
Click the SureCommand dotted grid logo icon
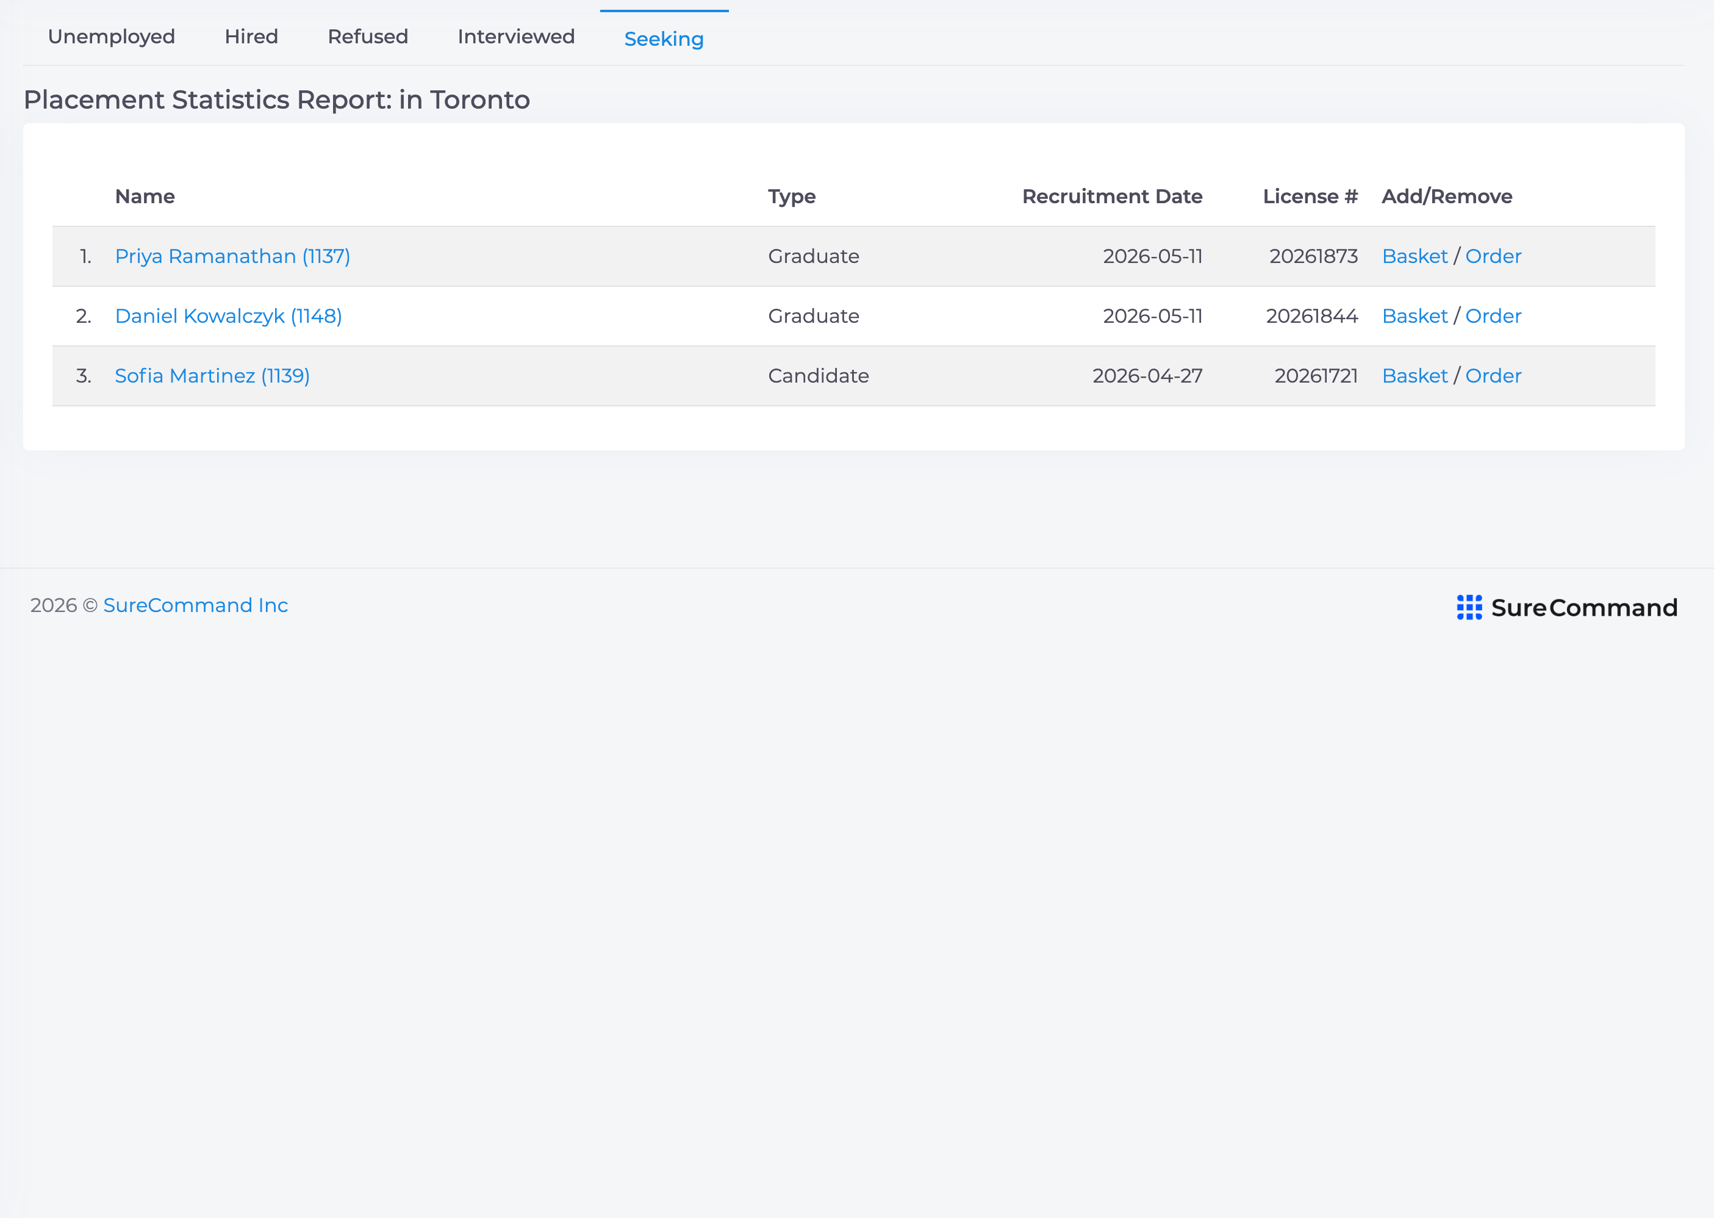tap(1469, 608)
